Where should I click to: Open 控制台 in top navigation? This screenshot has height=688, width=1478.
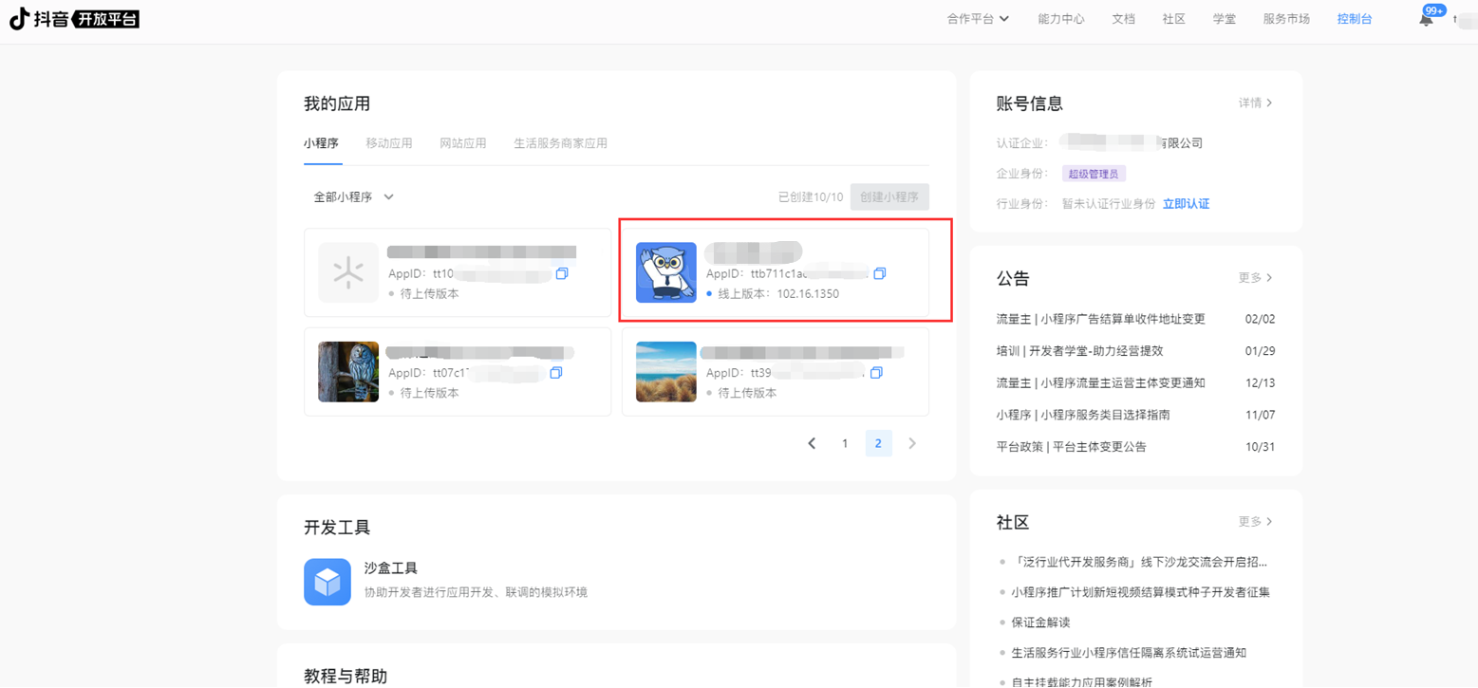[x=1354, y=19]
